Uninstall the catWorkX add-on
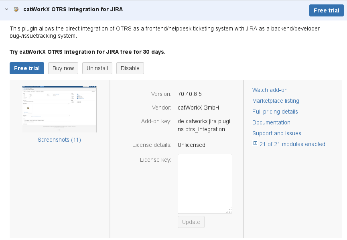347x240 pixels. tap(97, 68)
